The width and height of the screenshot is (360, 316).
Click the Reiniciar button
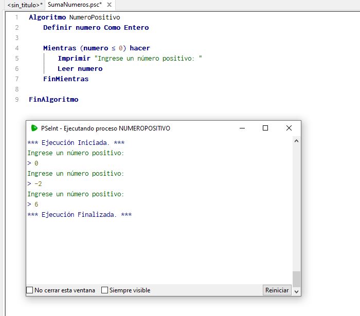pos(277,290)
